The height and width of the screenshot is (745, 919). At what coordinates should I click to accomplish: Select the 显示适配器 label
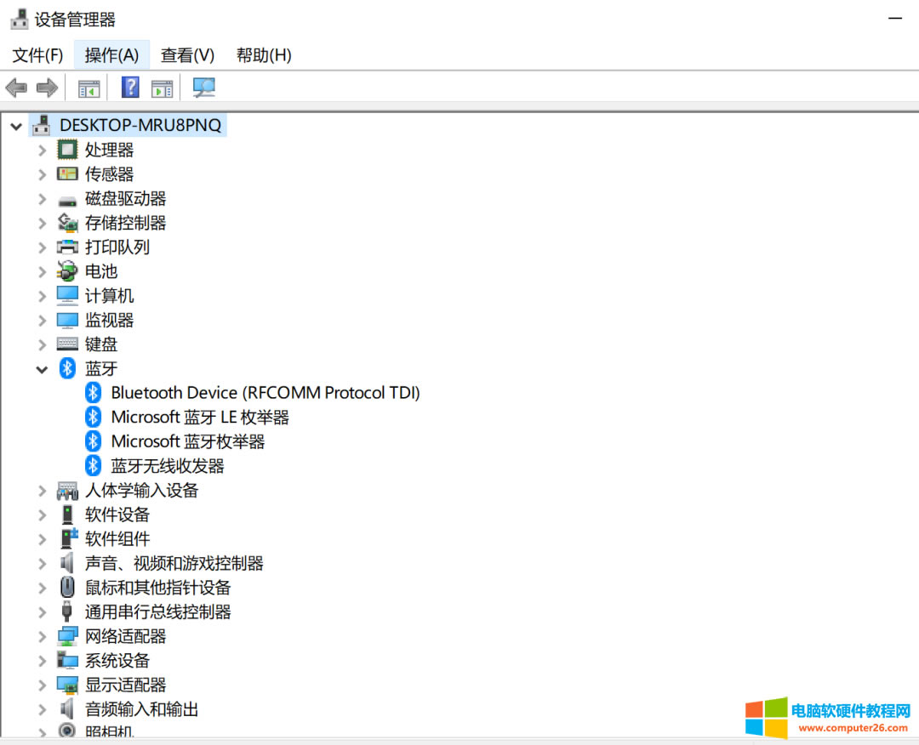125,685
